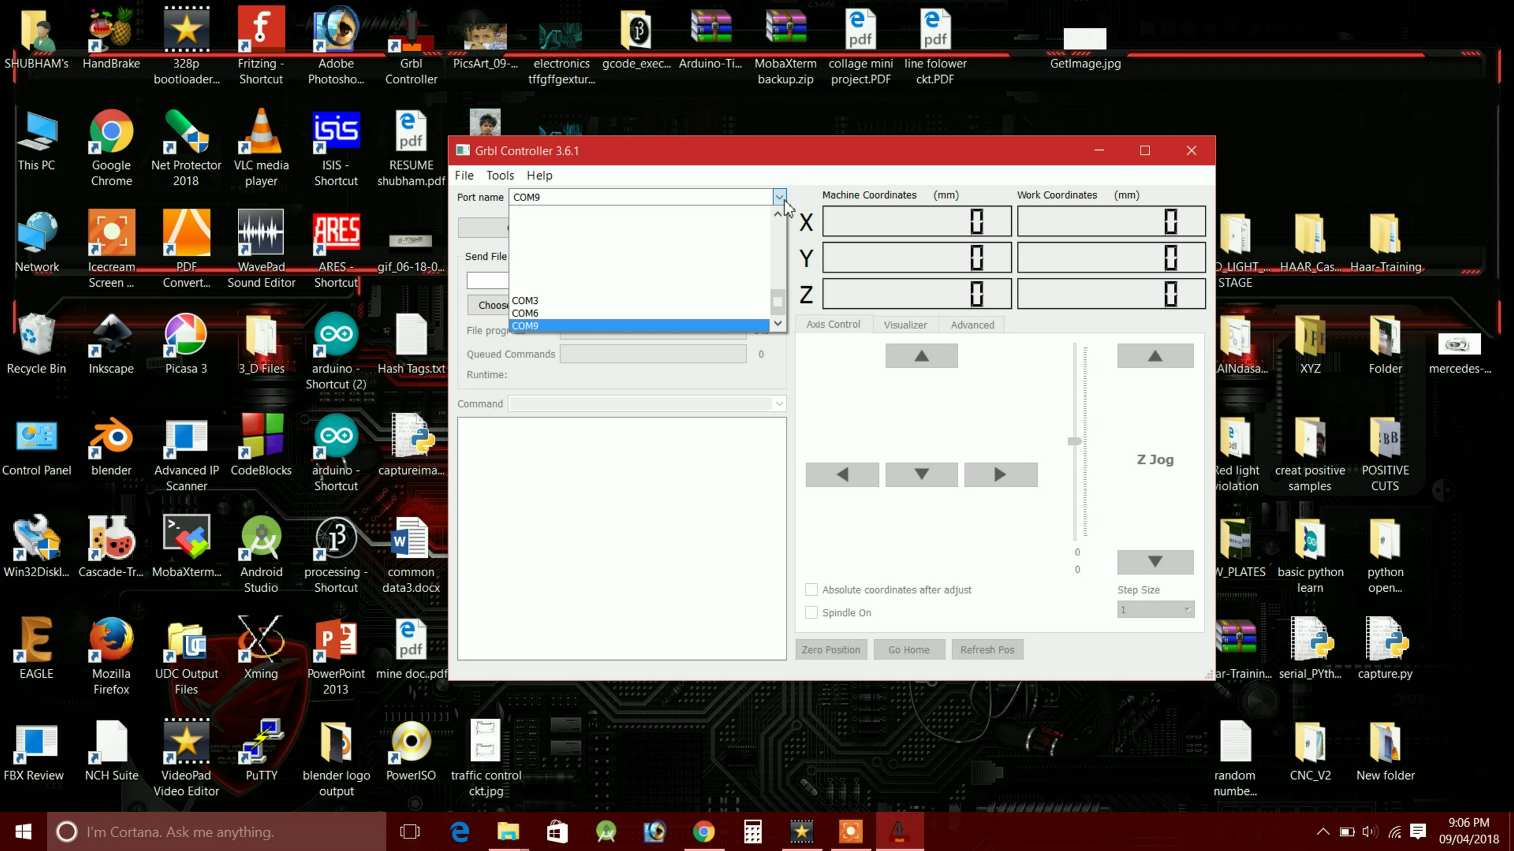Screen dimensions: 1514x851
Task: Expand the Command combo box arrow
Action: coord(778,403)
